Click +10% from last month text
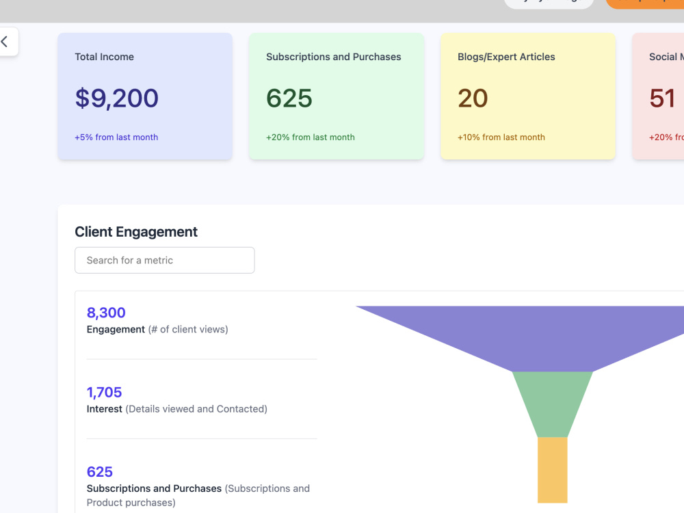Screen dimensions: 684x513 point(501,137)
